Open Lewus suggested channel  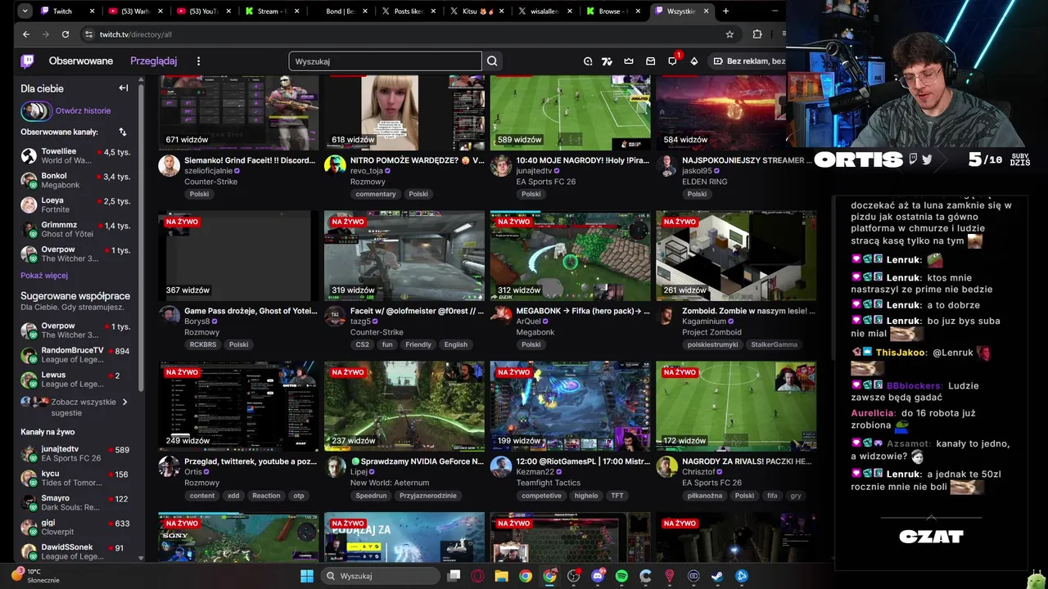pyautogui.click(x=75, y=380)
